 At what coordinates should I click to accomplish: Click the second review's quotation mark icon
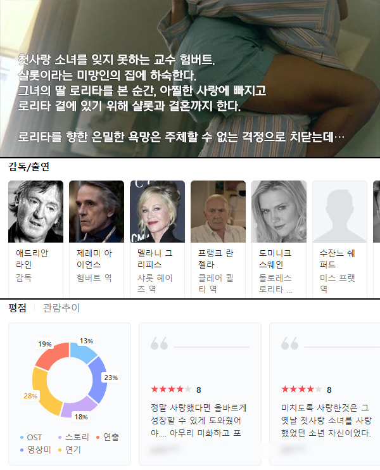tap(290, 343)
